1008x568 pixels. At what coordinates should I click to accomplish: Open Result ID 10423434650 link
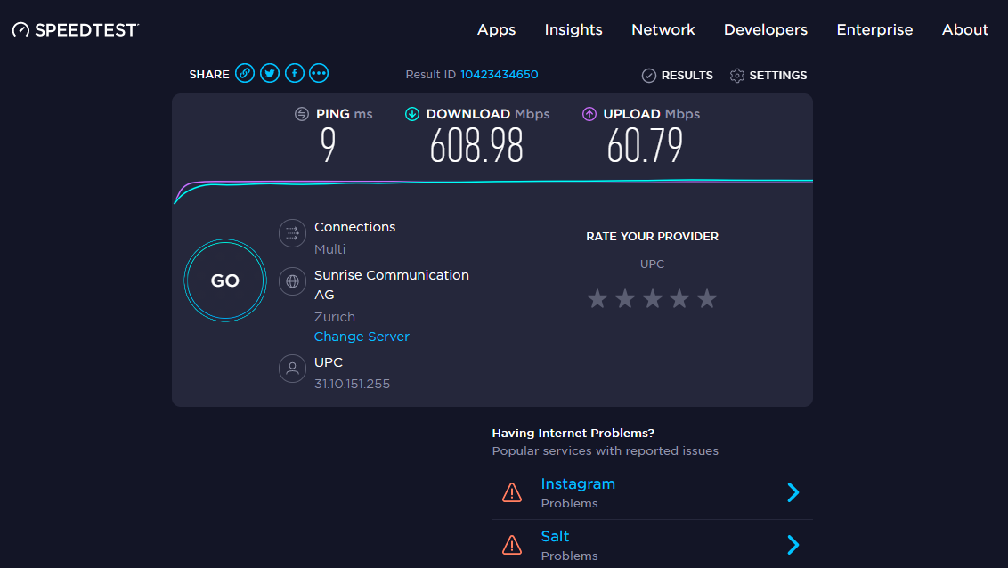click(x=499, y=75)
